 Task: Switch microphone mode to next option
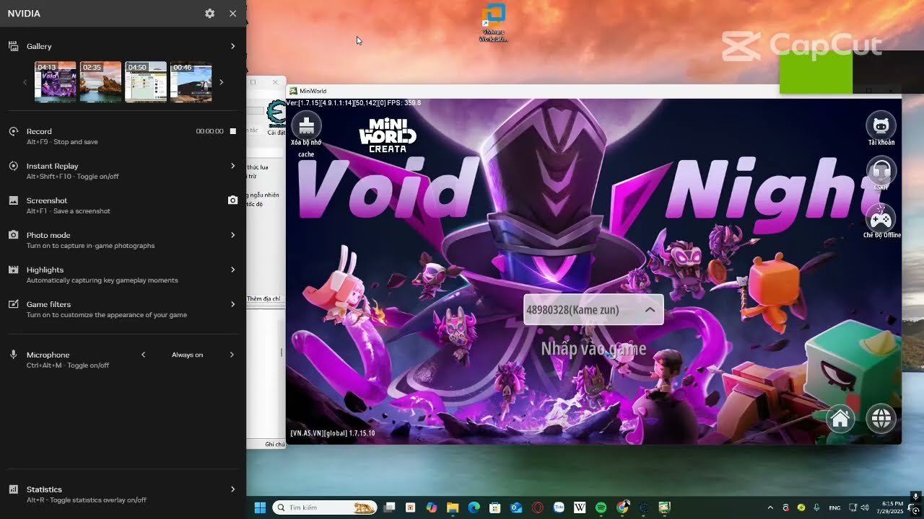pos(232,355)
